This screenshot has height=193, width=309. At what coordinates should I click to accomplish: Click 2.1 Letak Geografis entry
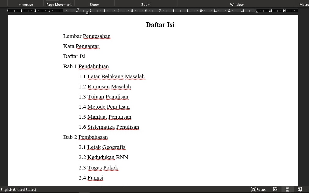click(x=102, y=147)
